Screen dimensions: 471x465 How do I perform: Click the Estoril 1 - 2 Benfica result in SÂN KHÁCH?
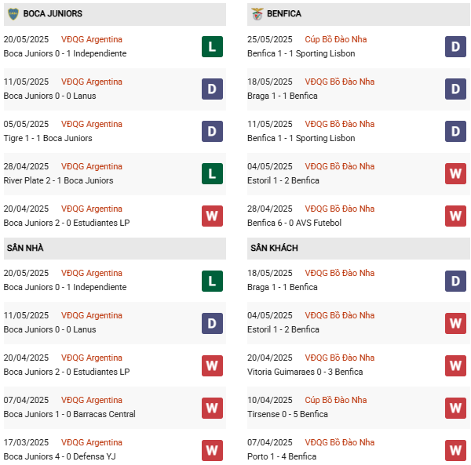tap(283, 329)
